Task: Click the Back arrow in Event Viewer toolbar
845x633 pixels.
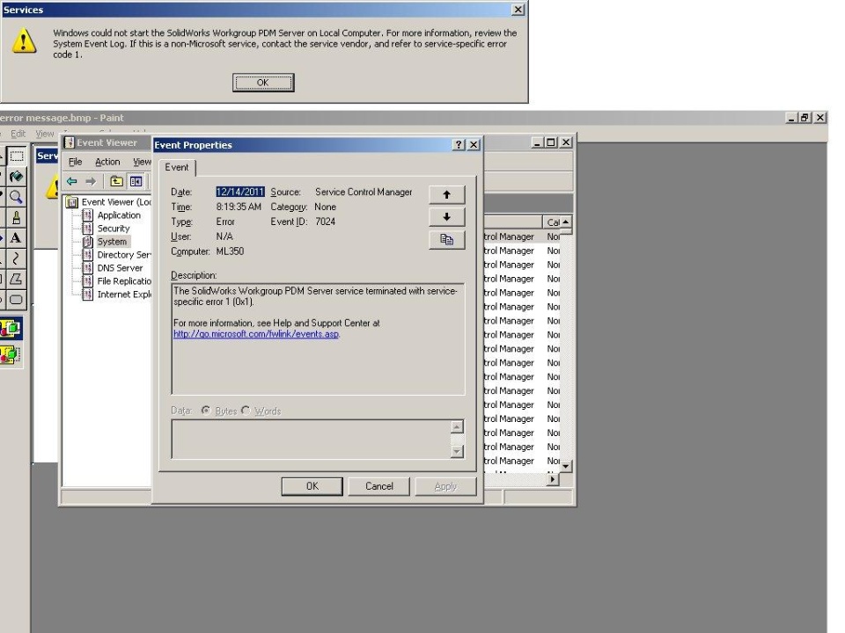Action: pos(71,181)
